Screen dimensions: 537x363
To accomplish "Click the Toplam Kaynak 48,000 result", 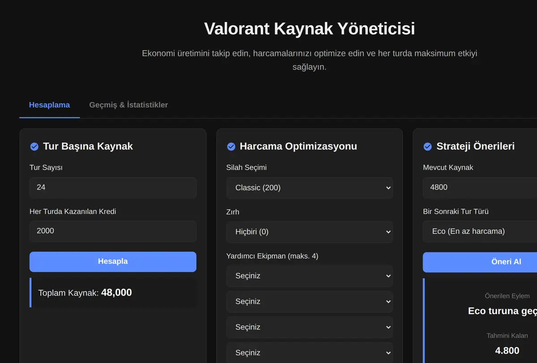I will [x=113, y=293].
